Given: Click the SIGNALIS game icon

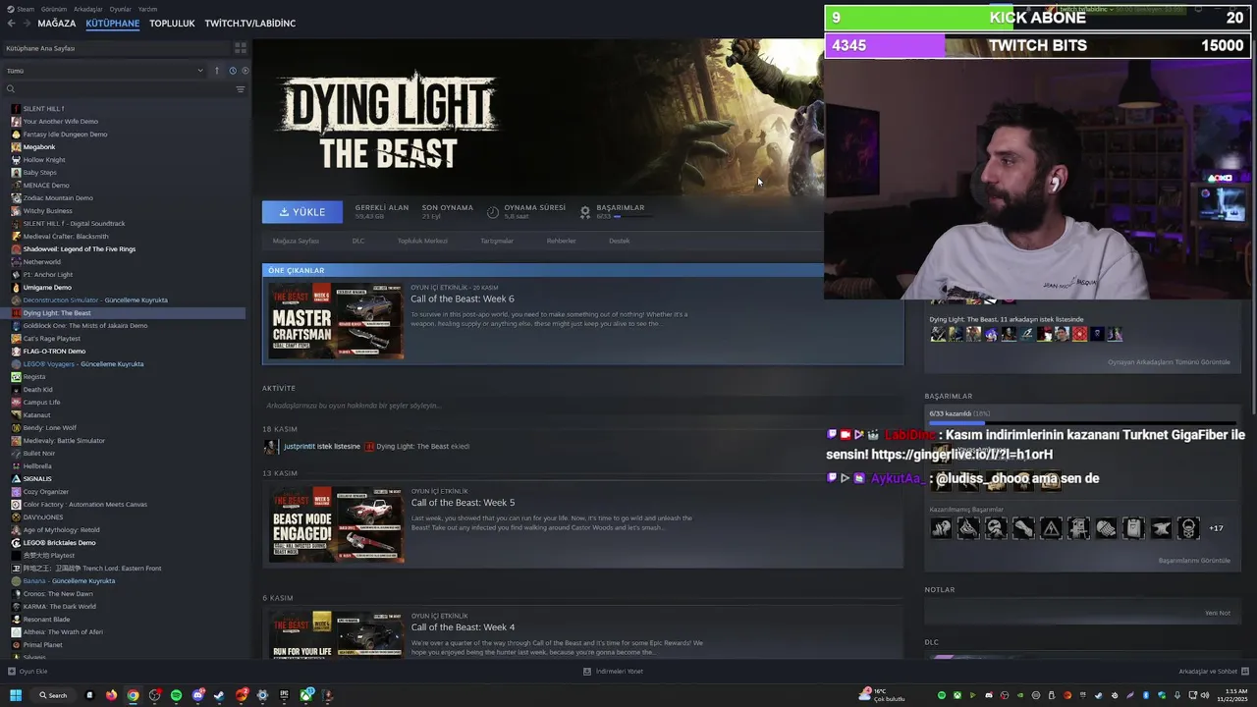Looking at the screenshot, I should tap(16, 479).
